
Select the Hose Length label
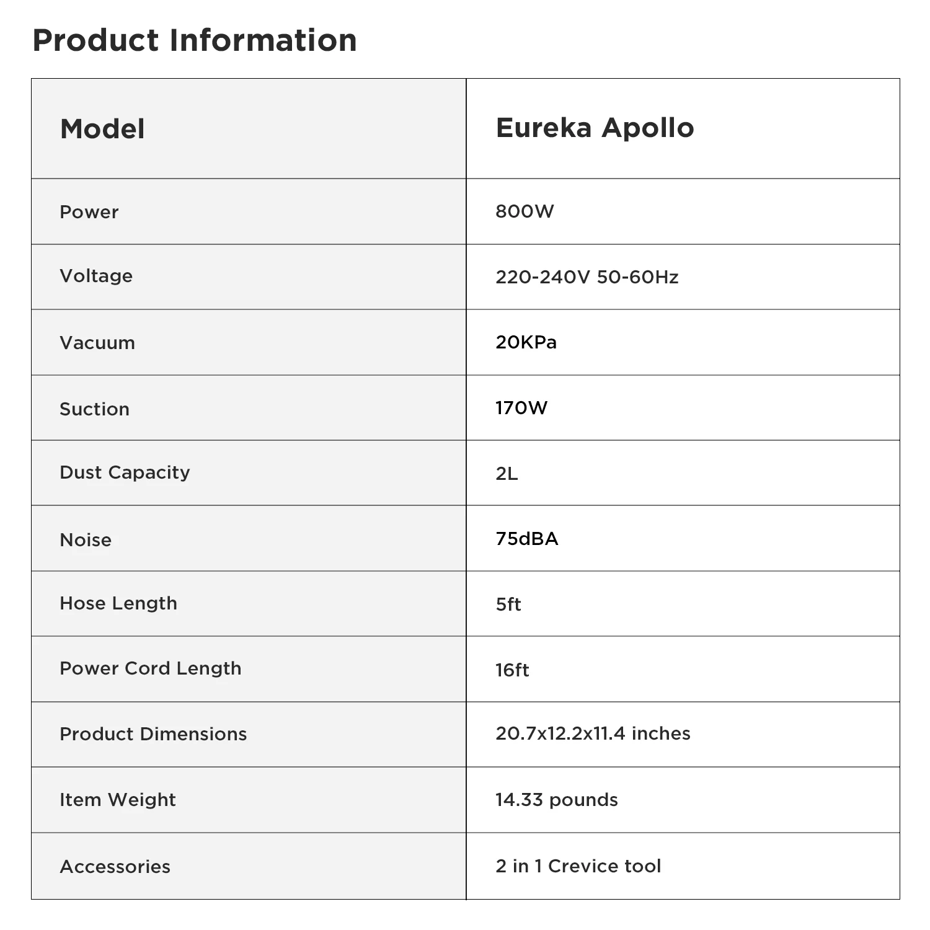[x=118, y=604]
